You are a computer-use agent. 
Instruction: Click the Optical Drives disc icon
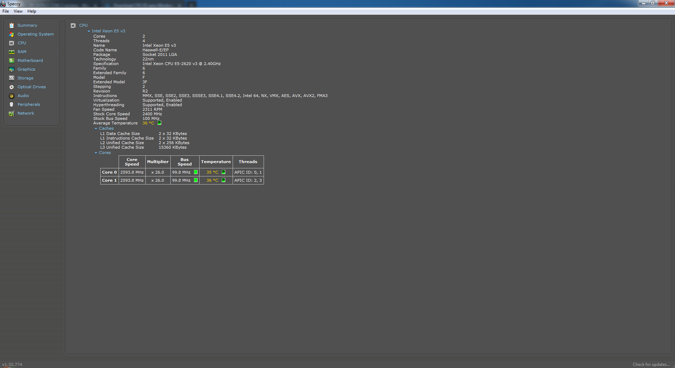pos(12,87)
